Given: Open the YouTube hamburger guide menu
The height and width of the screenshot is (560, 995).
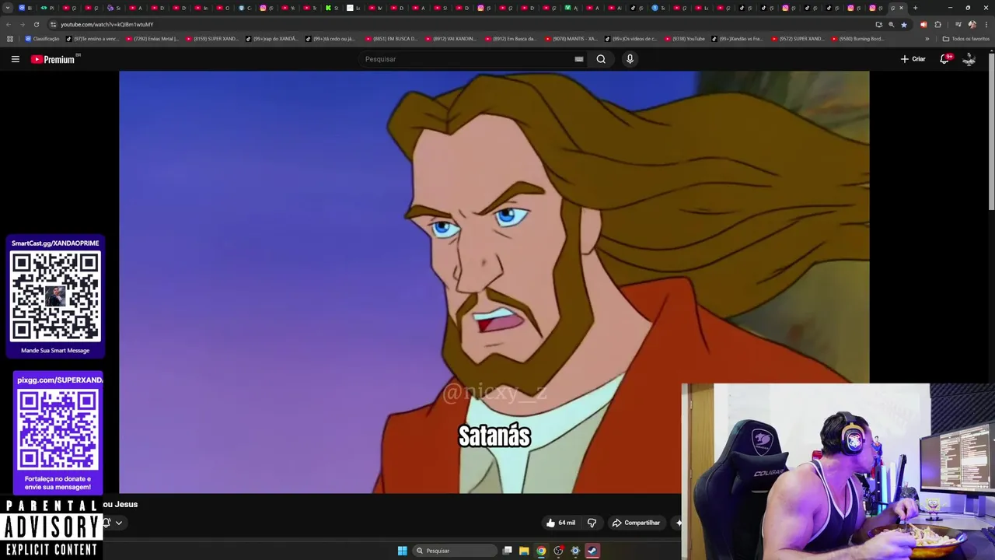Looking at the screenshot, I should pos(15,59).
